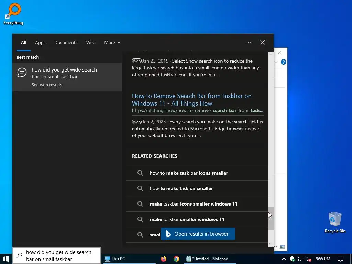Screen dimensions: 352x264
Task: Click the large icons view button in background window
Action: pyautogui.click(x=282, y=247)
